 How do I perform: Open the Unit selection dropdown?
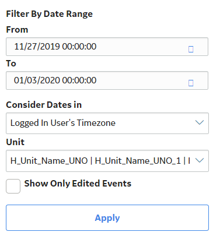(x=107, y=161)
